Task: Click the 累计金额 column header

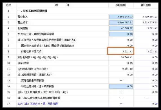Action: [146, 5]
